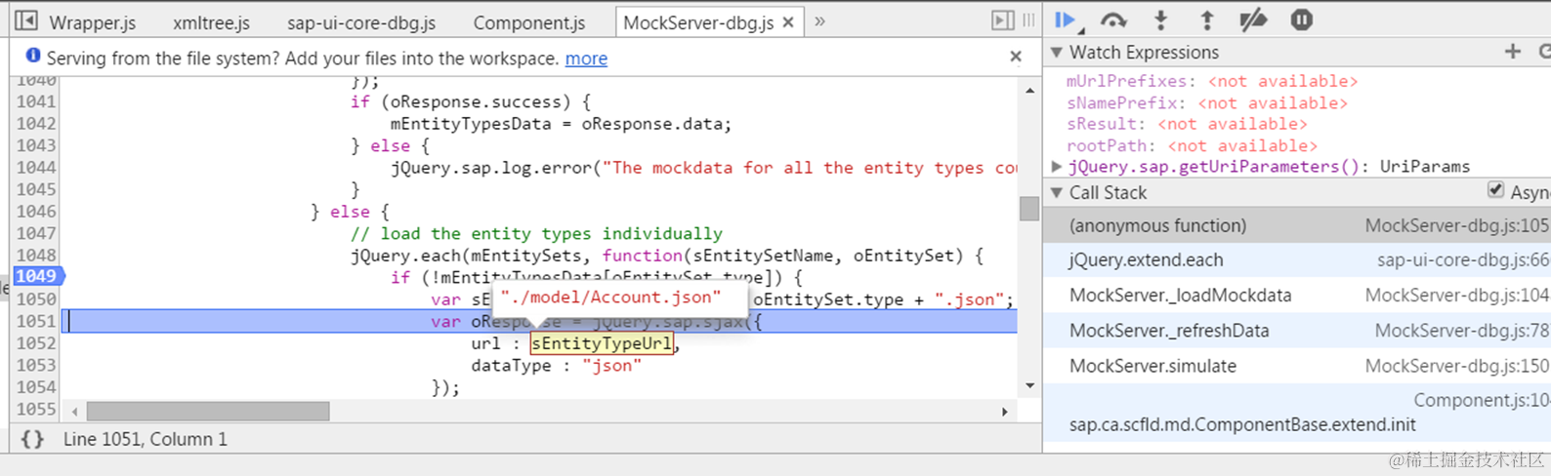Select the (anonymous function) call stack frame
The image size is (1551, 476).
click(x=1297, y=225)
